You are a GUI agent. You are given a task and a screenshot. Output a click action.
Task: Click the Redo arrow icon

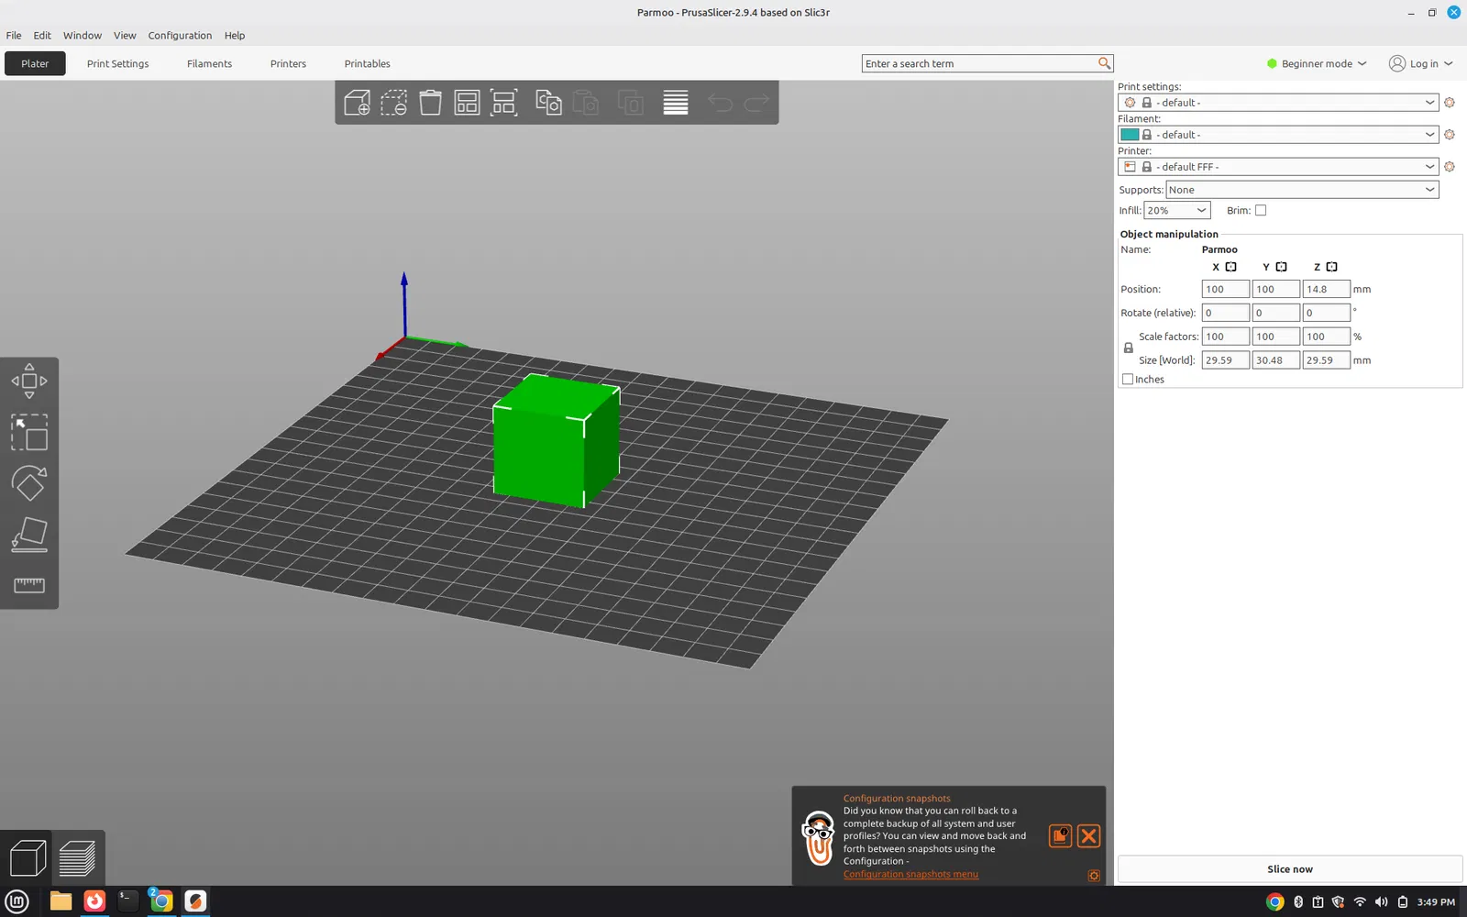tap(756, 103)
